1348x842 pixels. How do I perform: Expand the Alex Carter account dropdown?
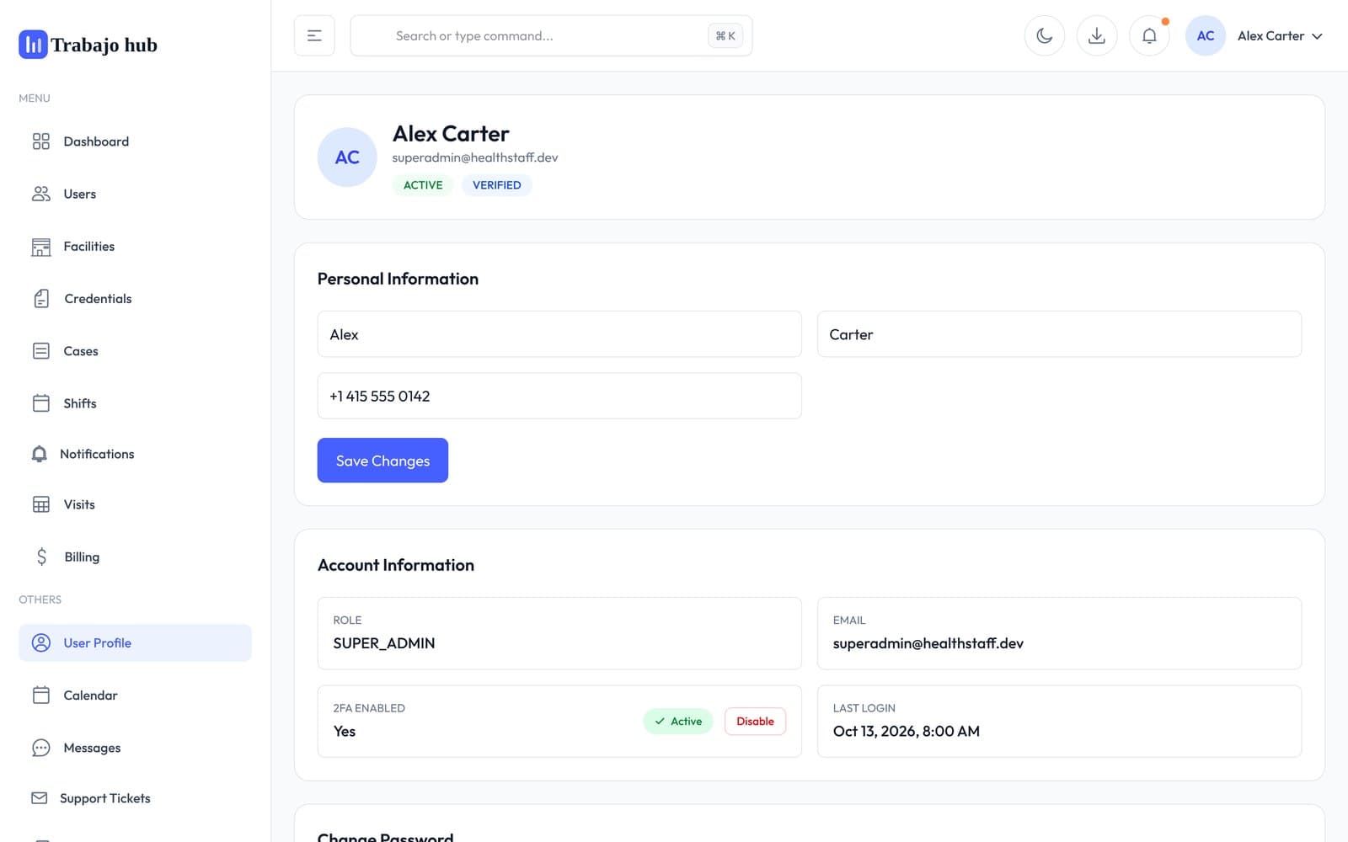pyautogui.click(x=1280, y=35)
